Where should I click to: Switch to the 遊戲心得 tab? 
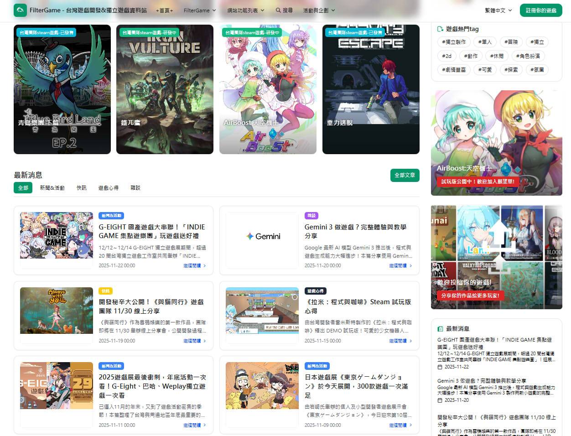(108, 188)
